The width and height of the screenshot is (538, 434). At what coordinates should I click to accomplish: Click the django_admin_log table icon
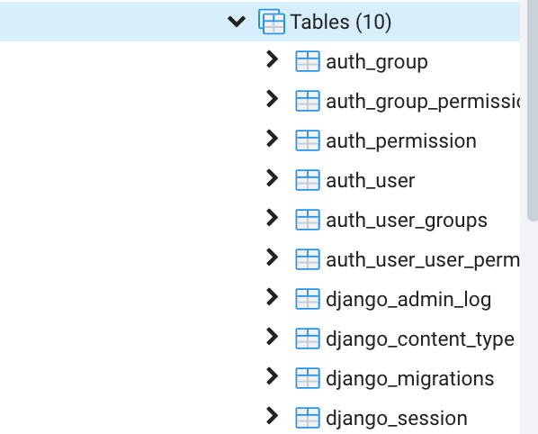308,299
